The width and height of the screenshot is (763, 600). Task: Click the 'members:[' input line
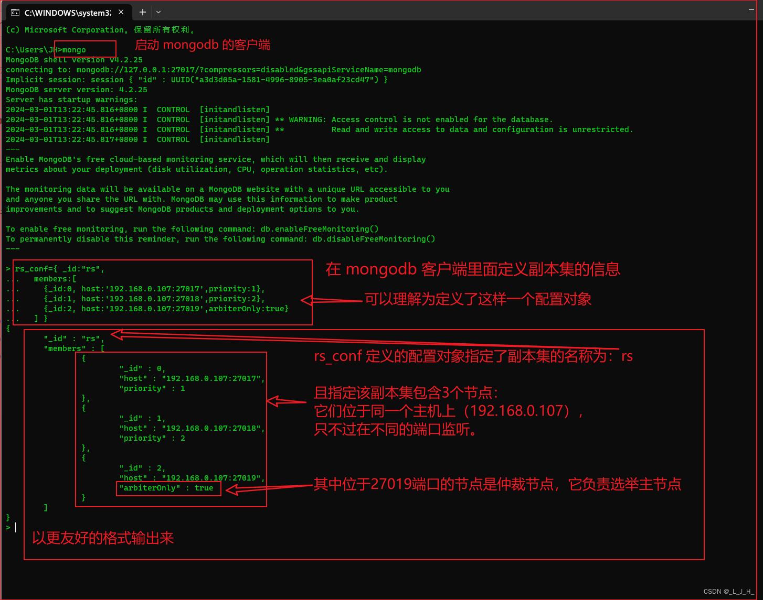55,279
